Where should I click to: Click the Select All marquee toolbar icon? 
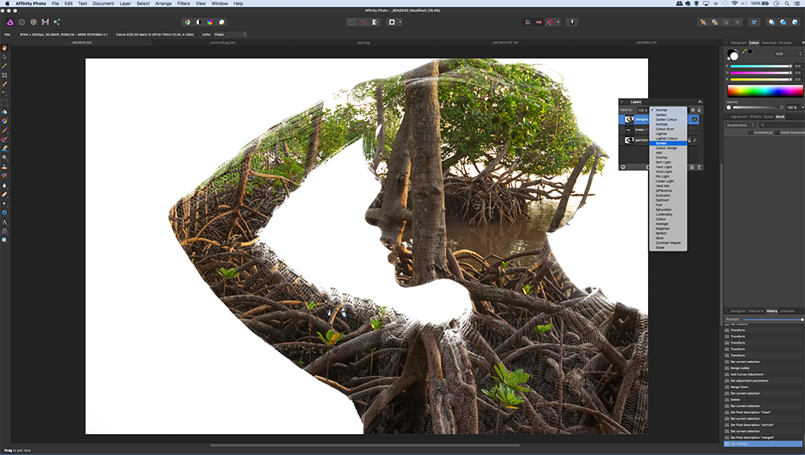[352, 22]
